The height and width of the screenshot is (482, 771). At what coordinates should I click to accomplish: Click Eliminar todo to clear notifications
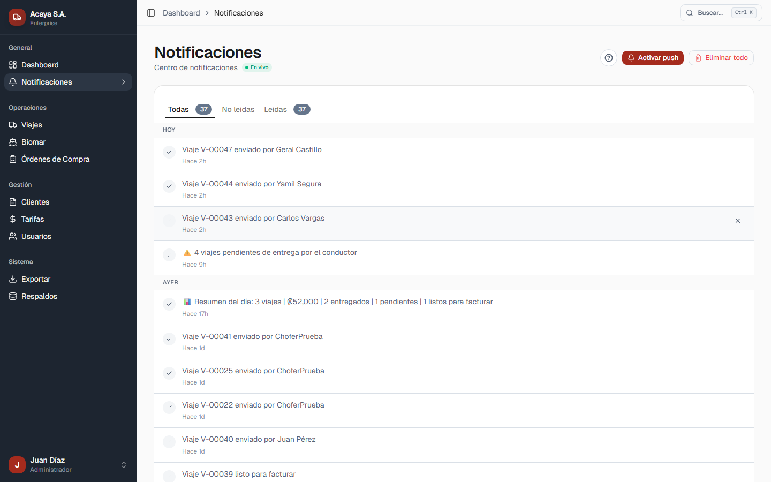pyautogui.click(x=721, y=57)
